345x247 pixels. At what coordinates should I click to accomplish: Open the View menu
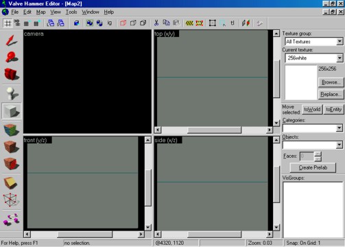point(56,12)
